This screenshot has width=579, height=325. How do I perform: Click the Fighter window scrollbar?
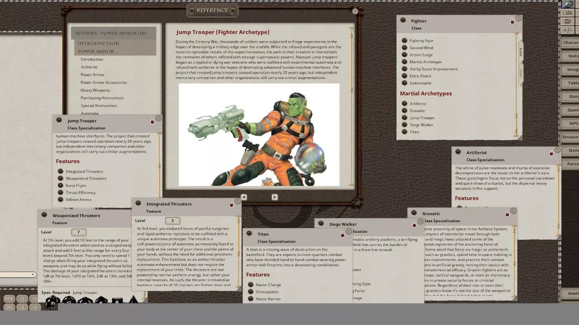(516, 84)
